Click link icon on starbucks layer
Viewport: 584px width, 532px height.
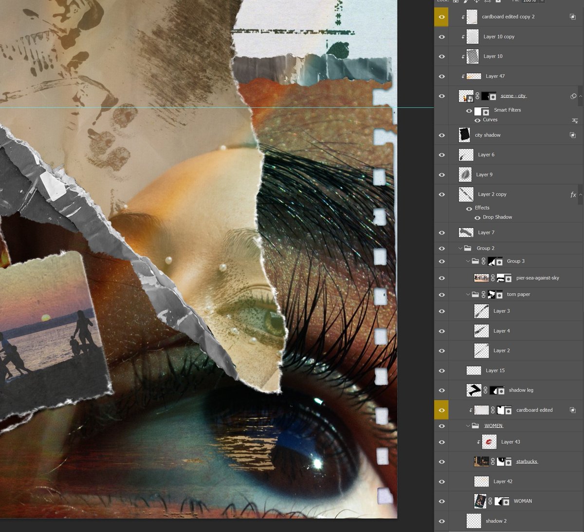tap(493, 461)
